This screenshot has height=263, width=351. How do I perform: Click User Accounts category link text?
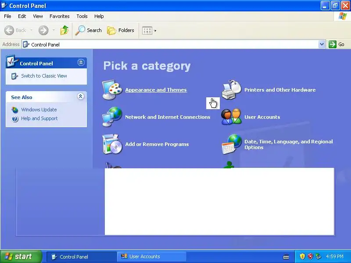pos(262,117)
